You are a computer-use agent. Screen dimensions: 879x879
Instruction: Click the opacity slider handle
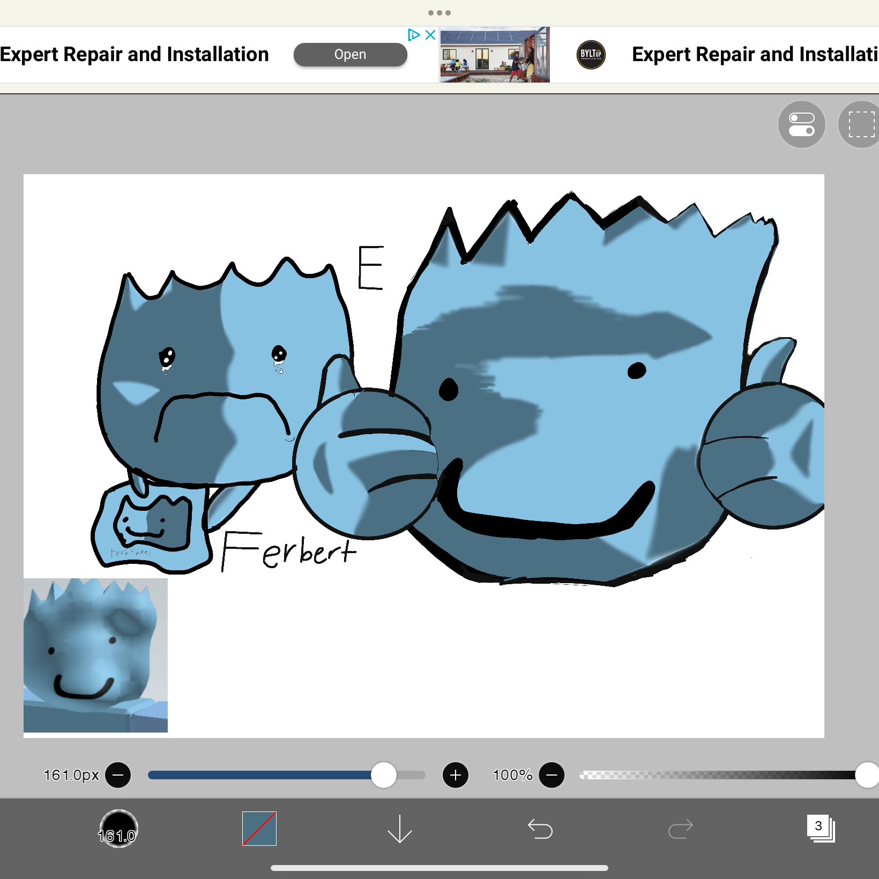[x=867, y=775]
